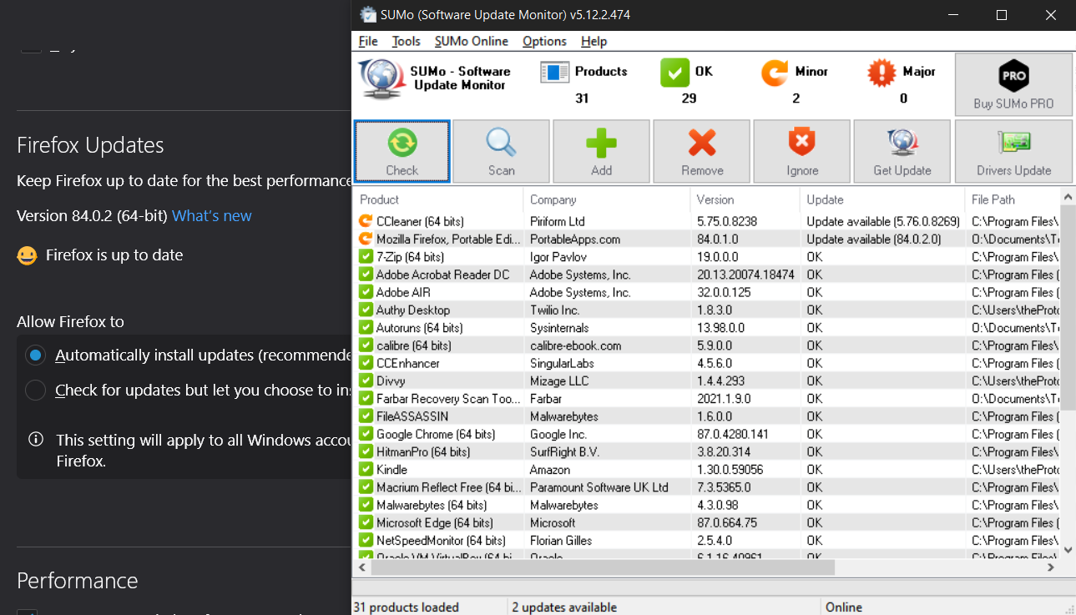Click CCleaner's orange update status icon
The height and width of the screenshot is (615, 1076).
tap(366, 221)
